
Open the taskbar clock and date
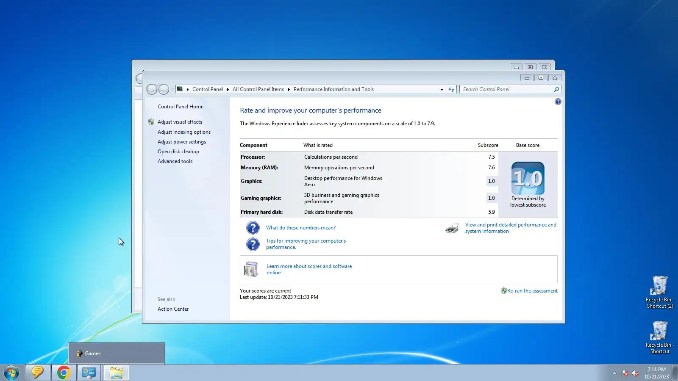[656, 373]
